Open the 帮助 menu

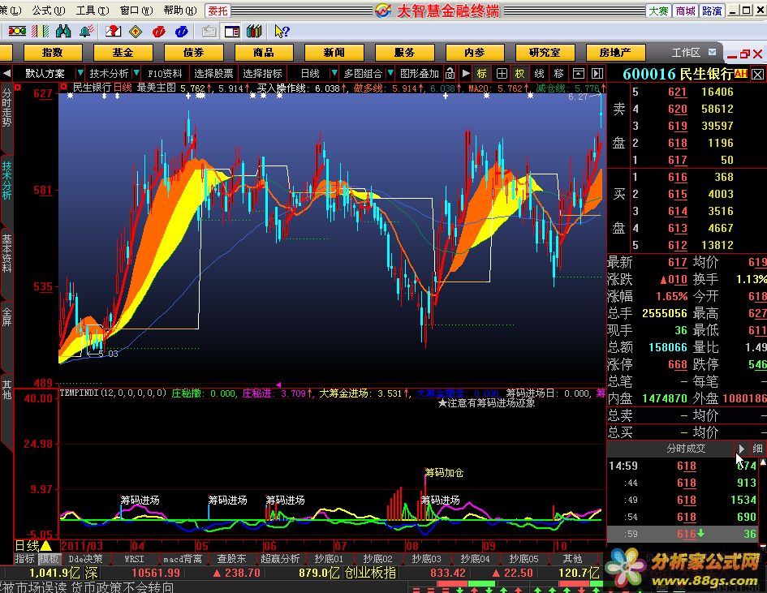(179, 11)
